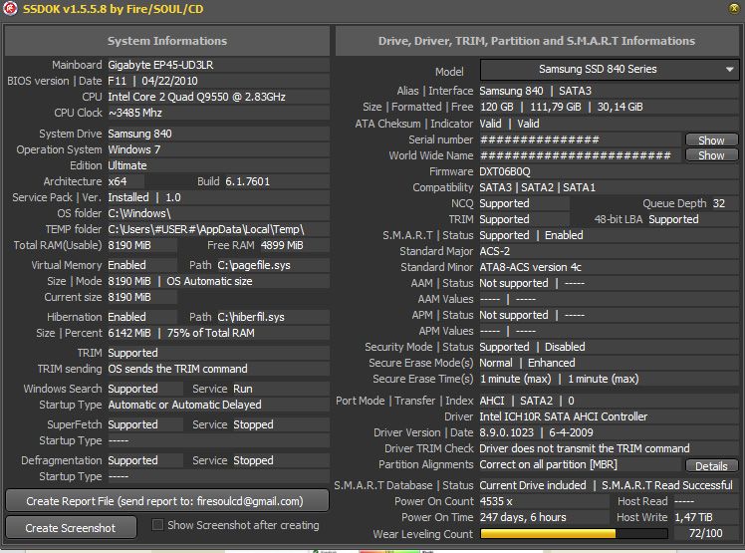The height and width of the screenshot is (553, 745).
Task: Select the text 75% of Total RAM
Action: pyautogui.click(x=210, y=333)
